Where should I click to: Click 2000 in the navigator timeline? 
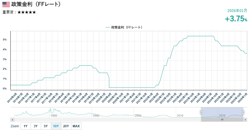138,116
